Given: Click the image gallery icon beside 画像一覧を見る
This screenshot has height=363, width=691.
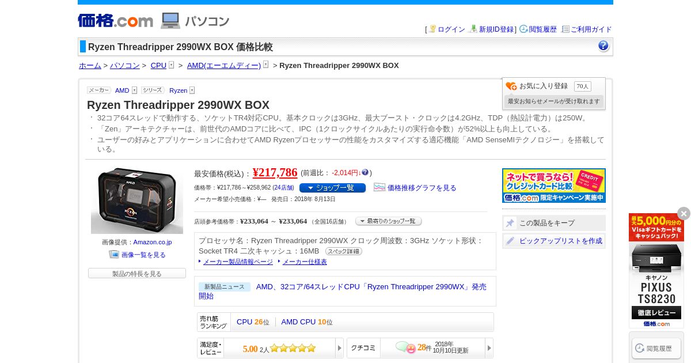Looking at the screenshot, I should (114, 254).
